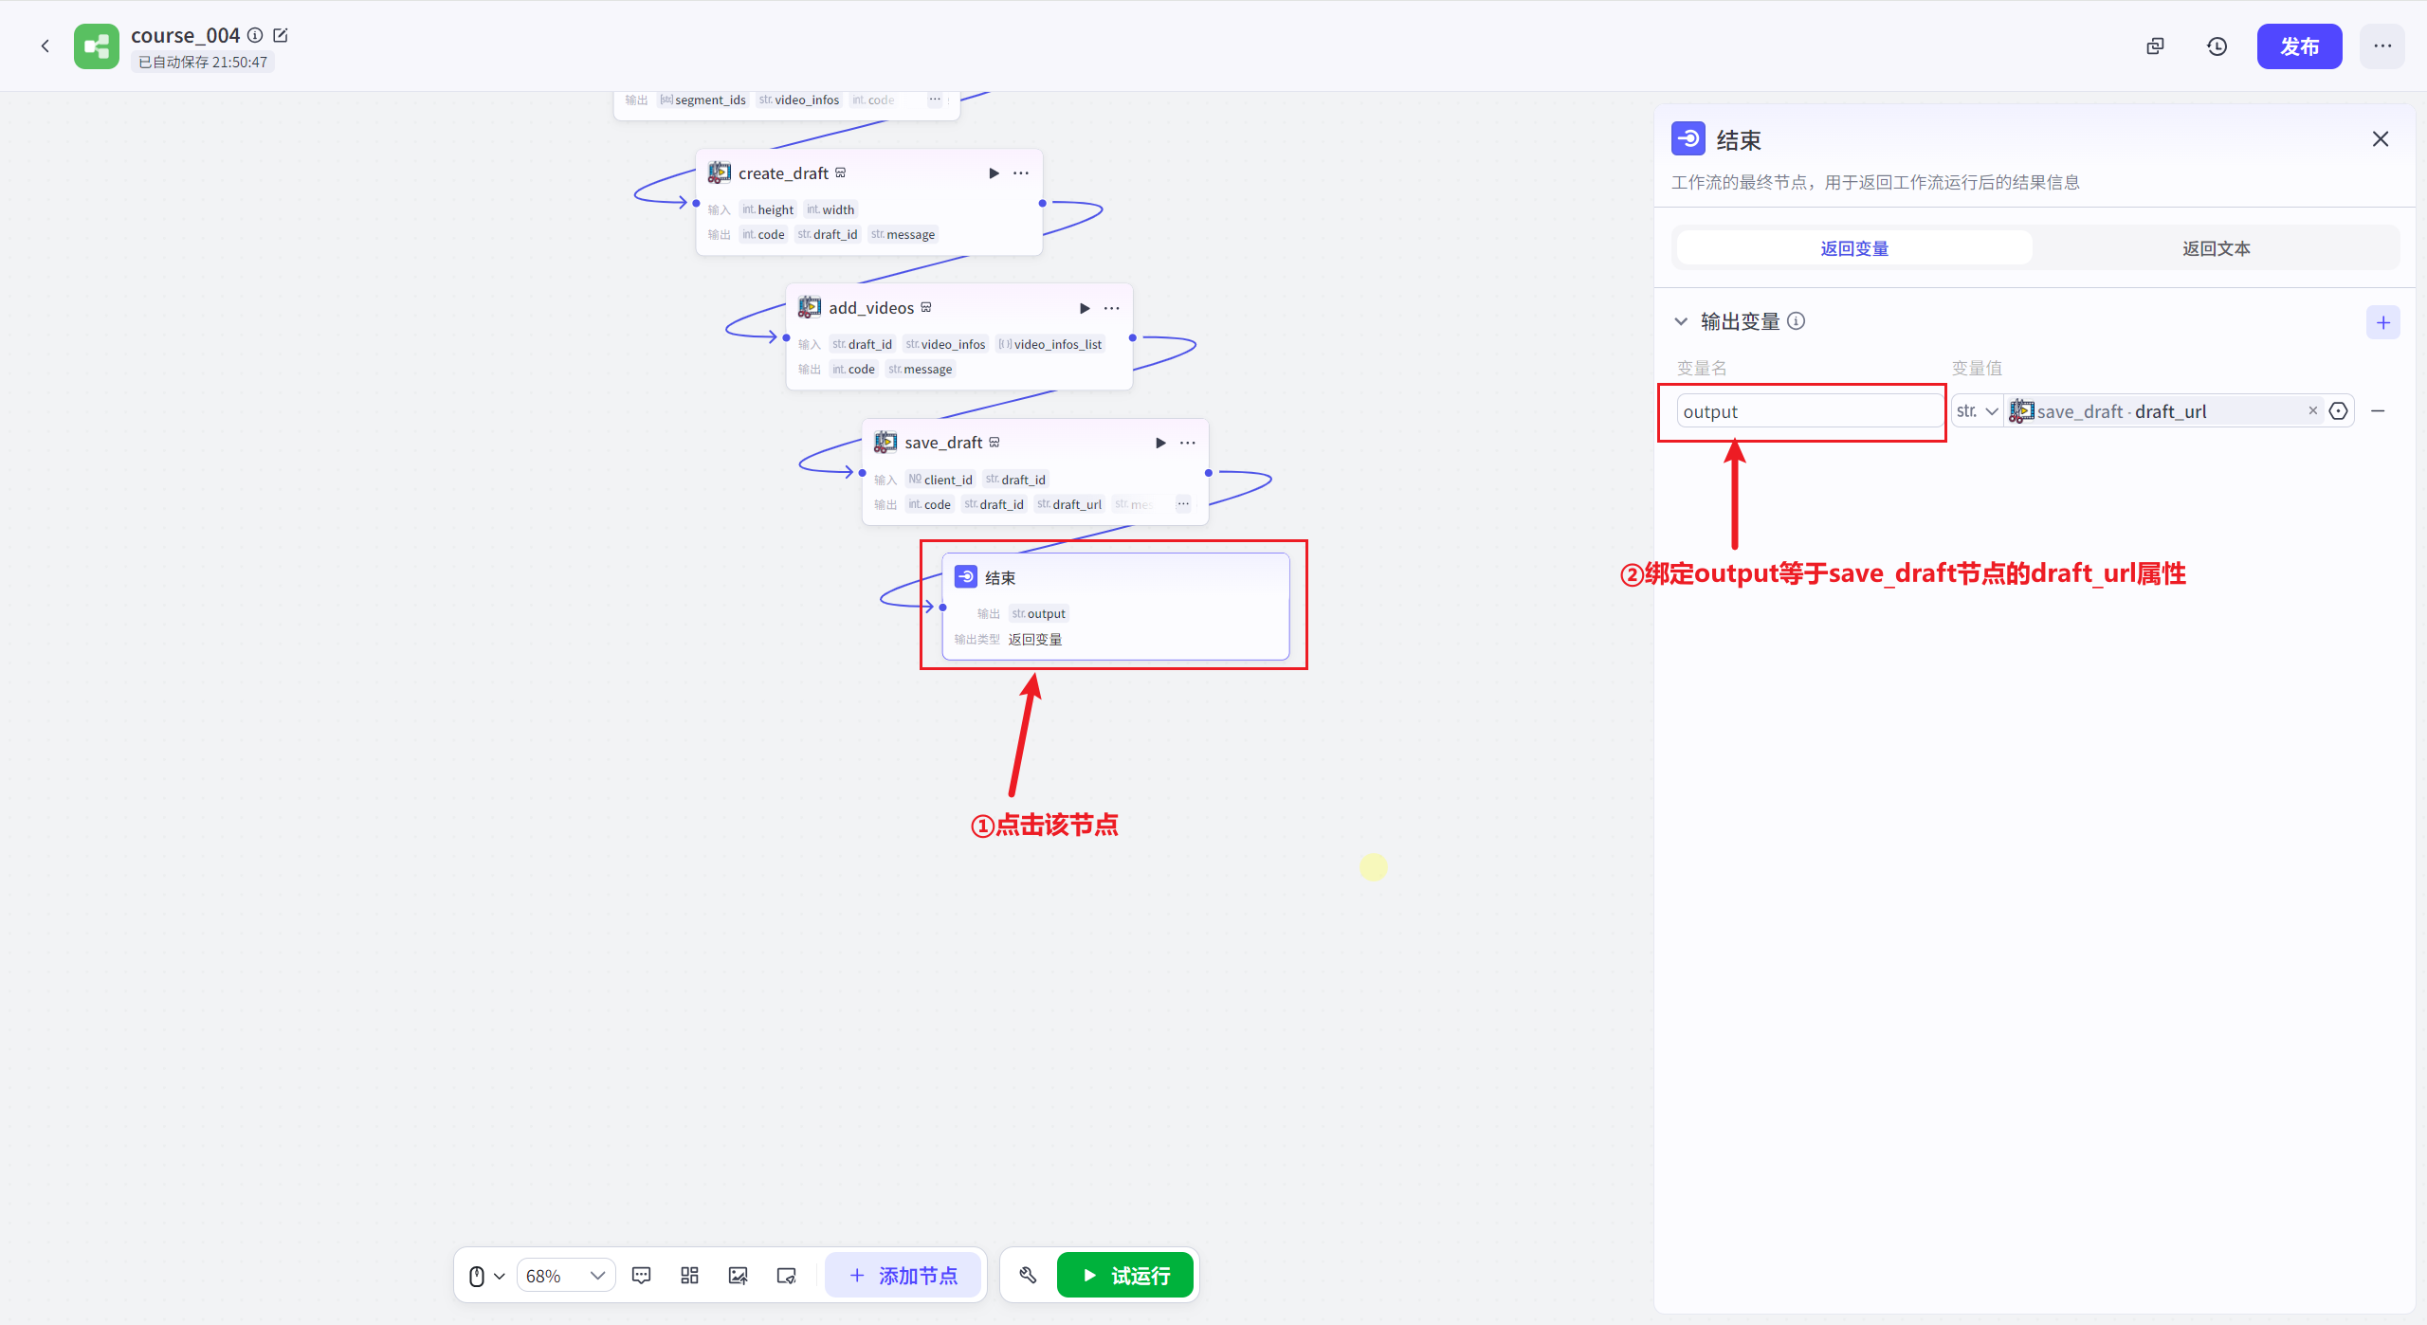Image resolution: width=2427 pixels, height=1325 pixels.
Task: Click the back arrow in header
Action: pyautogui.click(x=45, y=45)
